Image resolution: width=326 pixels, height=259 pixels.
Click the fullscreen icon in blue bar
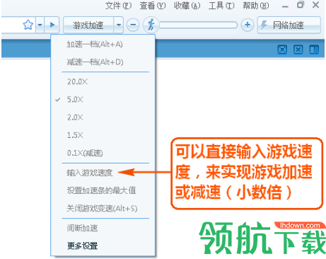282,50
